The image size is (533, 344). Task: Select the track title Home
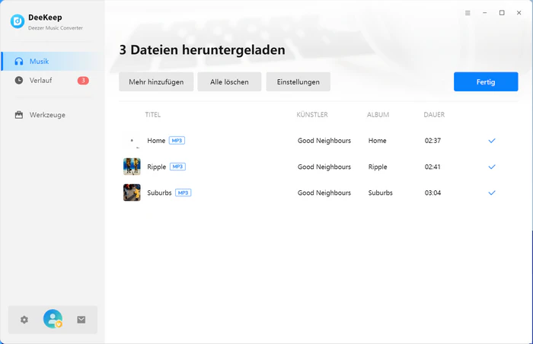coord(156,140)
